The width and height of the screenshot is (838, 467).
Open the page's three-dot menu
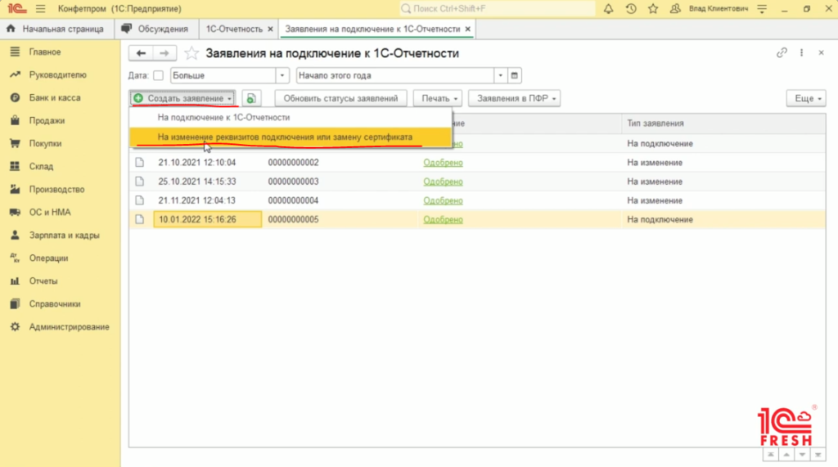(801, 52)
